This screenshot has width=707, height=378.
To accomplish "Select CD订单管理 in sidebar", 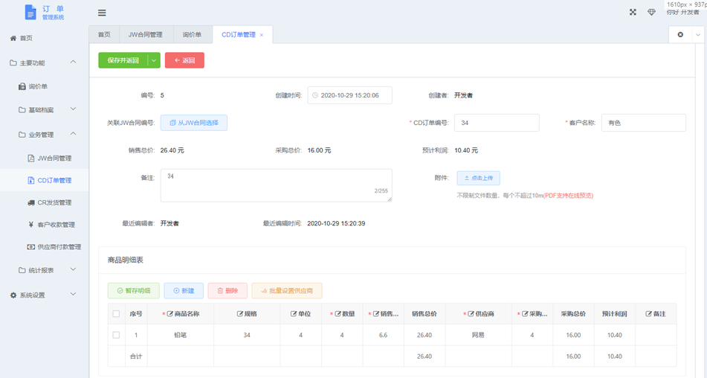I will [x=44, y=180].
